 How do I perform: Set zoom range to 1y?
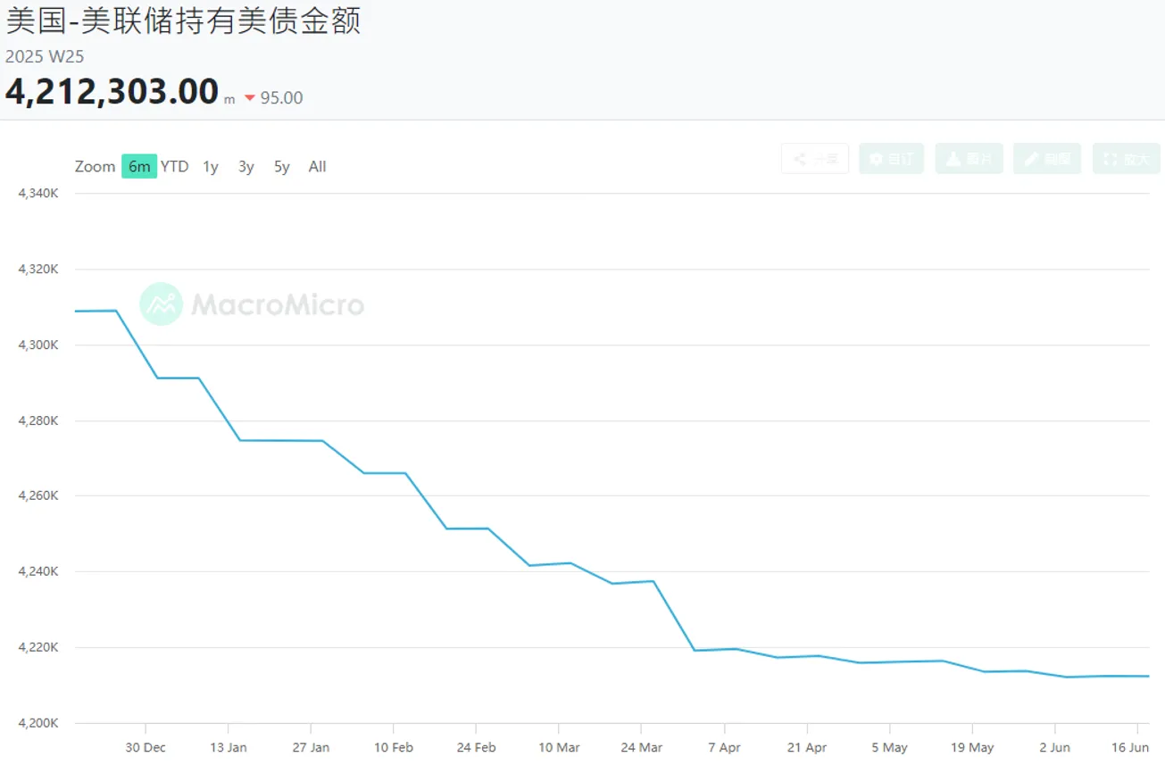pos(211,167)
